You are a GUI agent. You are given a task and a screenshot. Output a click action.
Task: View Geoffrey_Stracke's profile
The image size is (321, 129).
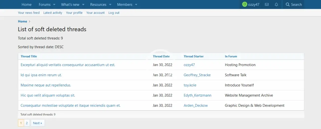(197, 75)
